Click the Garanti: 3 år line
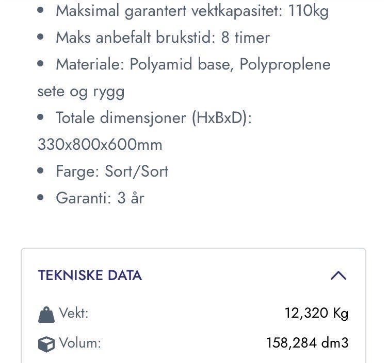 click(100, 198)
